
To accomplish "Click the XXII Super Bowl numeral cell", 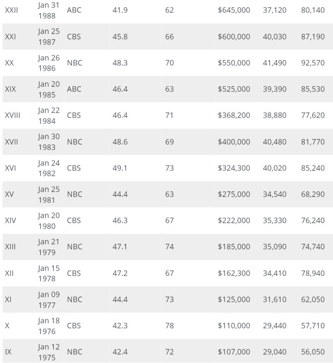I will [x=11, y=10].
